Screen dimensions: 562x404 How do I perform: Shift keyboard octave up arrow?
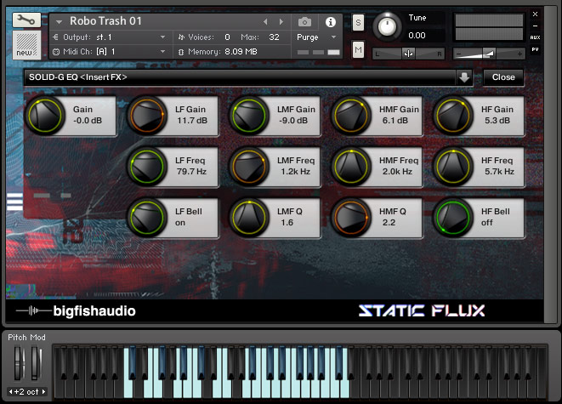pyautogui.click(x=43, y=391)
